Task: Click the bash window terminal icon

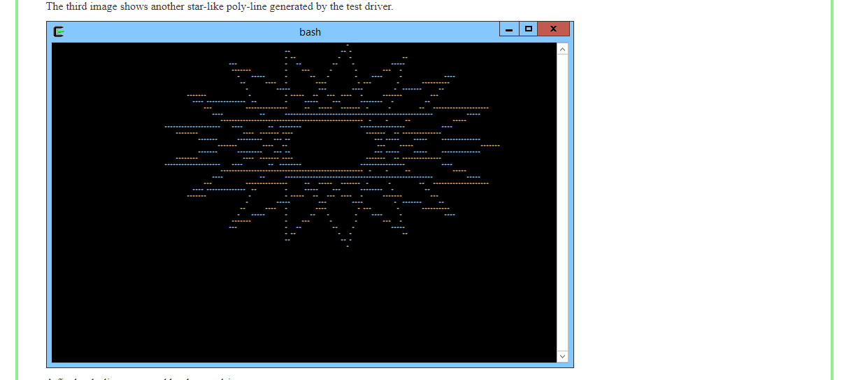Action: click(59, 31)
